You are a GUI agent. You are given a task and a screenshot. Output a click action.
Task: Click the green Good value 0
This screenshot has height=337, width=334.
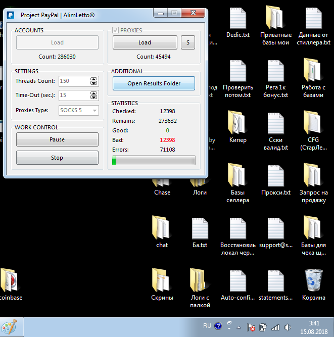[x=167, y=130]
